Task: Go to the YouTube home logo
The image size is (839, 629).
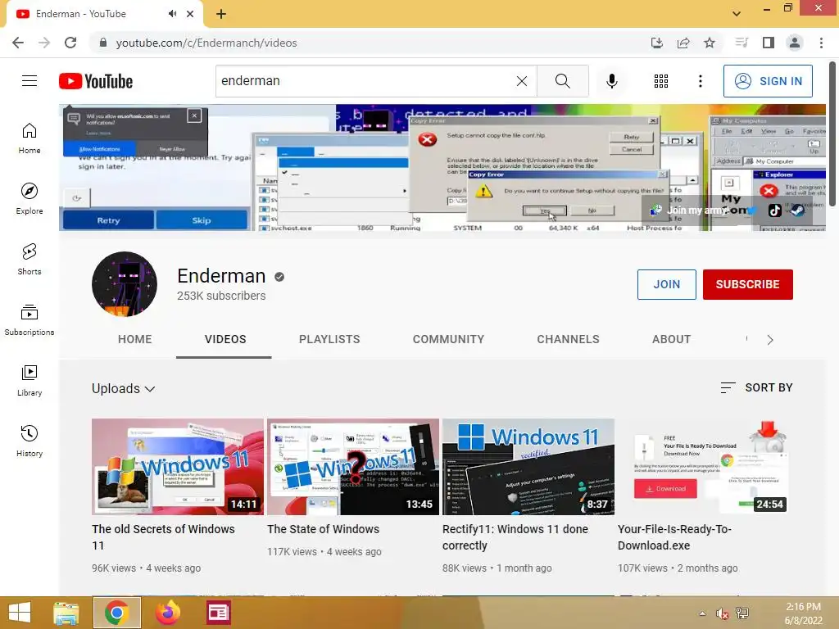Action: tap(96, 81)
